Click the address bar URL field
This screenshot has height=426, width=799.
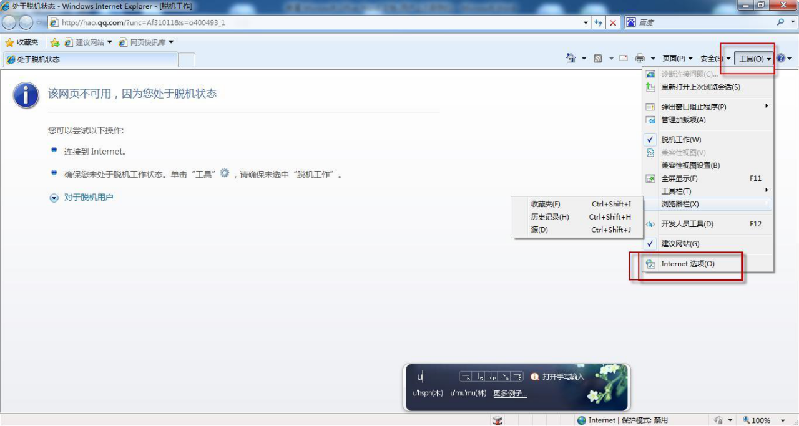(x=312, y=22)
